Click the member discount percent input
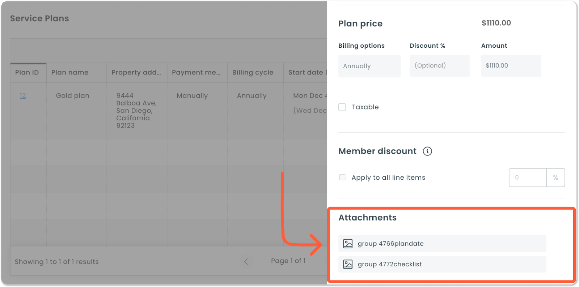This screenshot has width=579, height=287. tap(528, 177)
